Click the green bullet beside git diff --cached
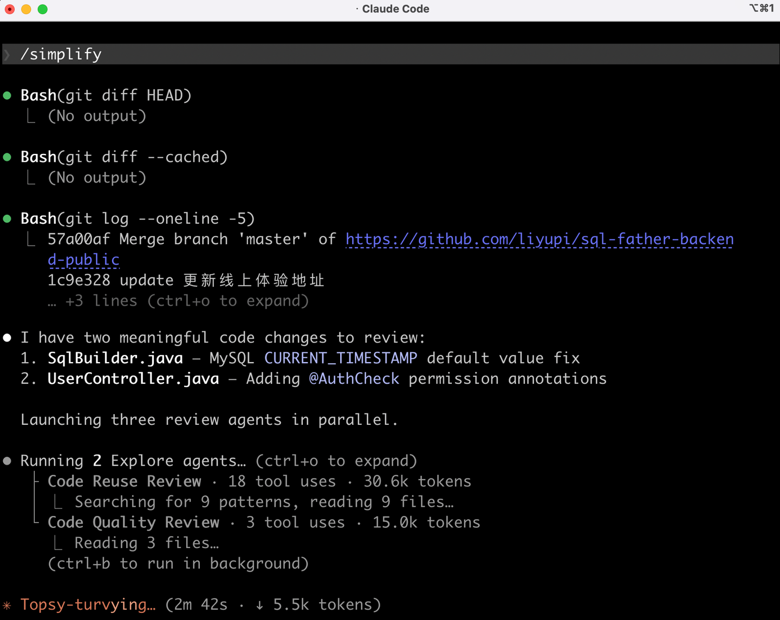 click(x=8, y=158)
